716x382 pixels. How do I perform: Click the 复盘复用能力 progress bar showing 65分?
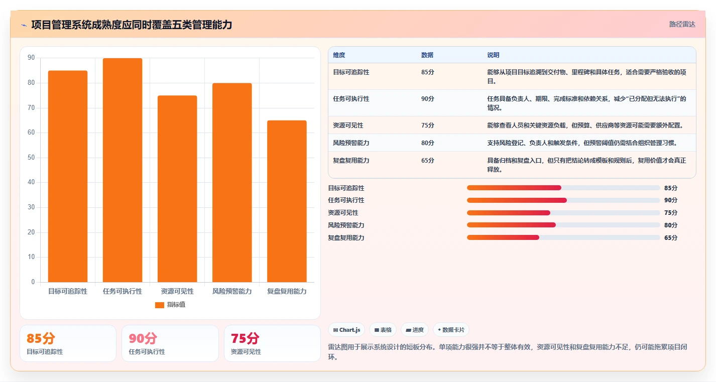[x=563, y=237]
